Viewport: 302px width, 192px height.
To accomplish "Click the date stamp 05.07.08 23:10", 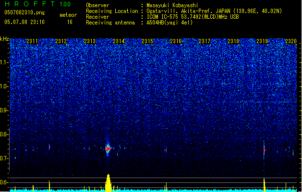I will 24,22.
